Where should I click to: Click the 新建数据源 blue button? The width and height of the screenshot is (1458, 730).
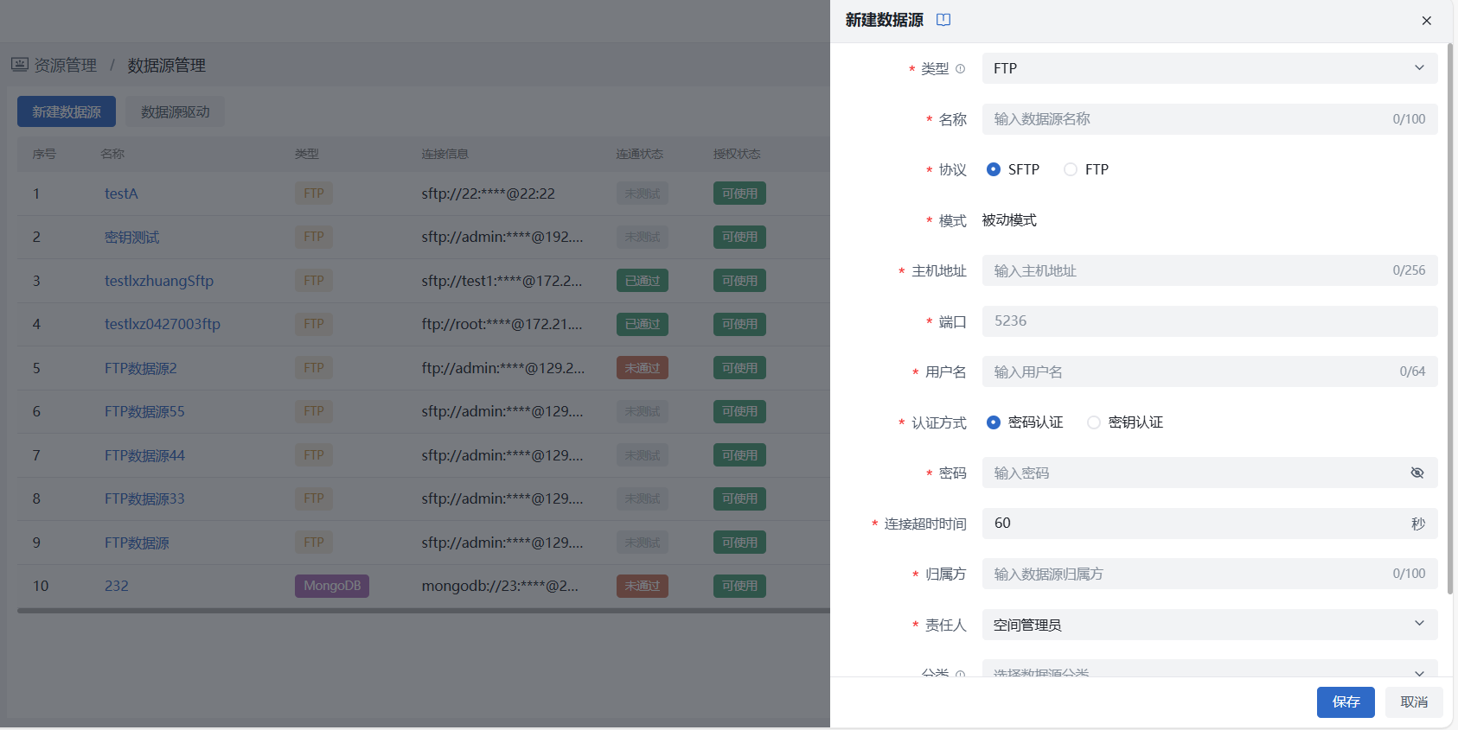67,111
